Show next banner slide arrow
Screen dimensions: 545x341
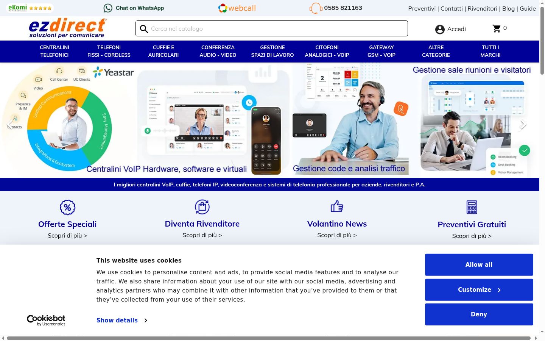(523, 124)
